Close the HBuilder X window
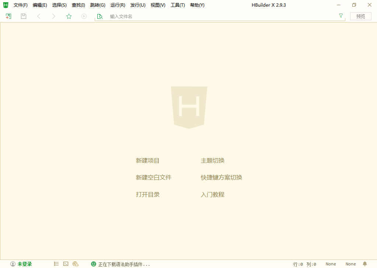Viewport: 377px width, 268px height. tap(370, 5)
